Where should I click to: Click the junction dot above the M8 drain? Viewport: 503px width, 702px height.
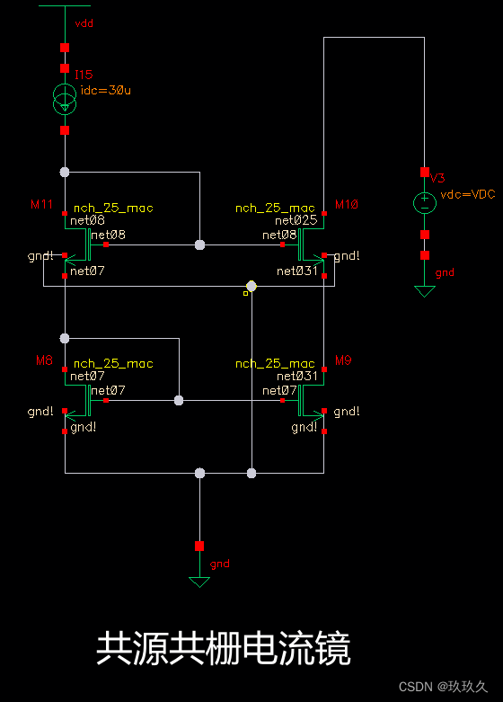65,338
